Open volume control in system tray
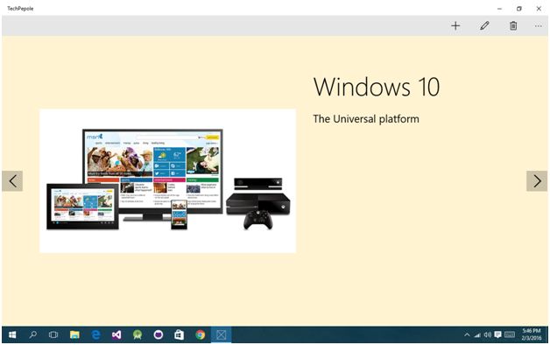The width and height of the screenshot is (550, 345). coord(488,334)
